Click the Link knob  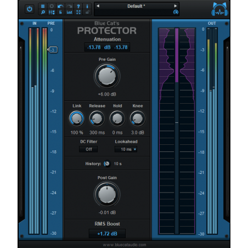[77, 119]
